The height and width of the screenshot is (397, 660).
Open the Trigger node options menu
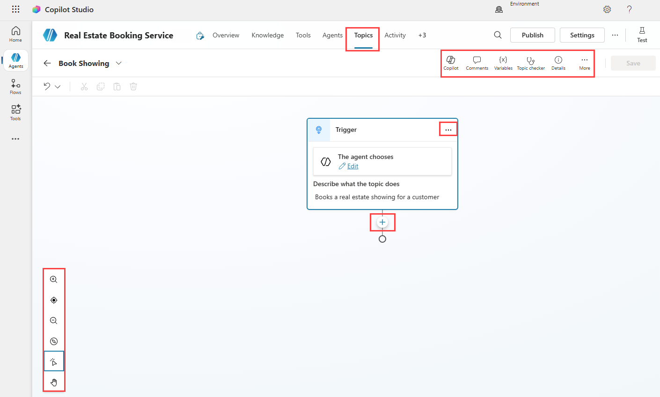[448, 130]
